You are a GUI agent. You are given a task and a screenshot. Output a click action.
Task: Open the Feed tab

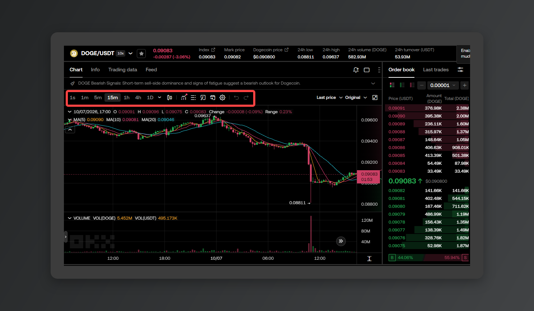(151, 70)
